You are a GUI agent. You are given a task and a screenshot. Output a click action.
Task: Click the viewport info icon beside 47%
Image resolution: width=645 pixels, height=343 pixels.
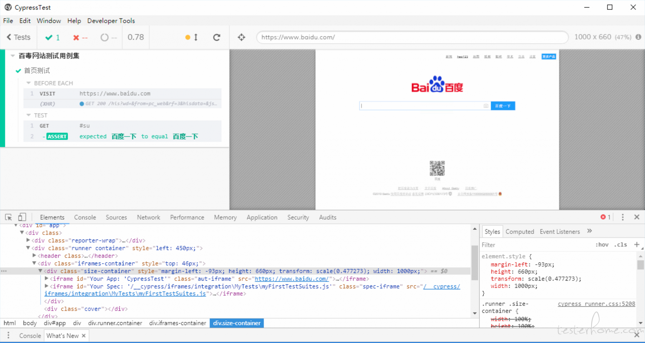point(638,37)
